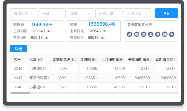187x111 pixels.
Task: Open the 平台 dropdown
Action: pyautogui.click(x=52, y=13)
